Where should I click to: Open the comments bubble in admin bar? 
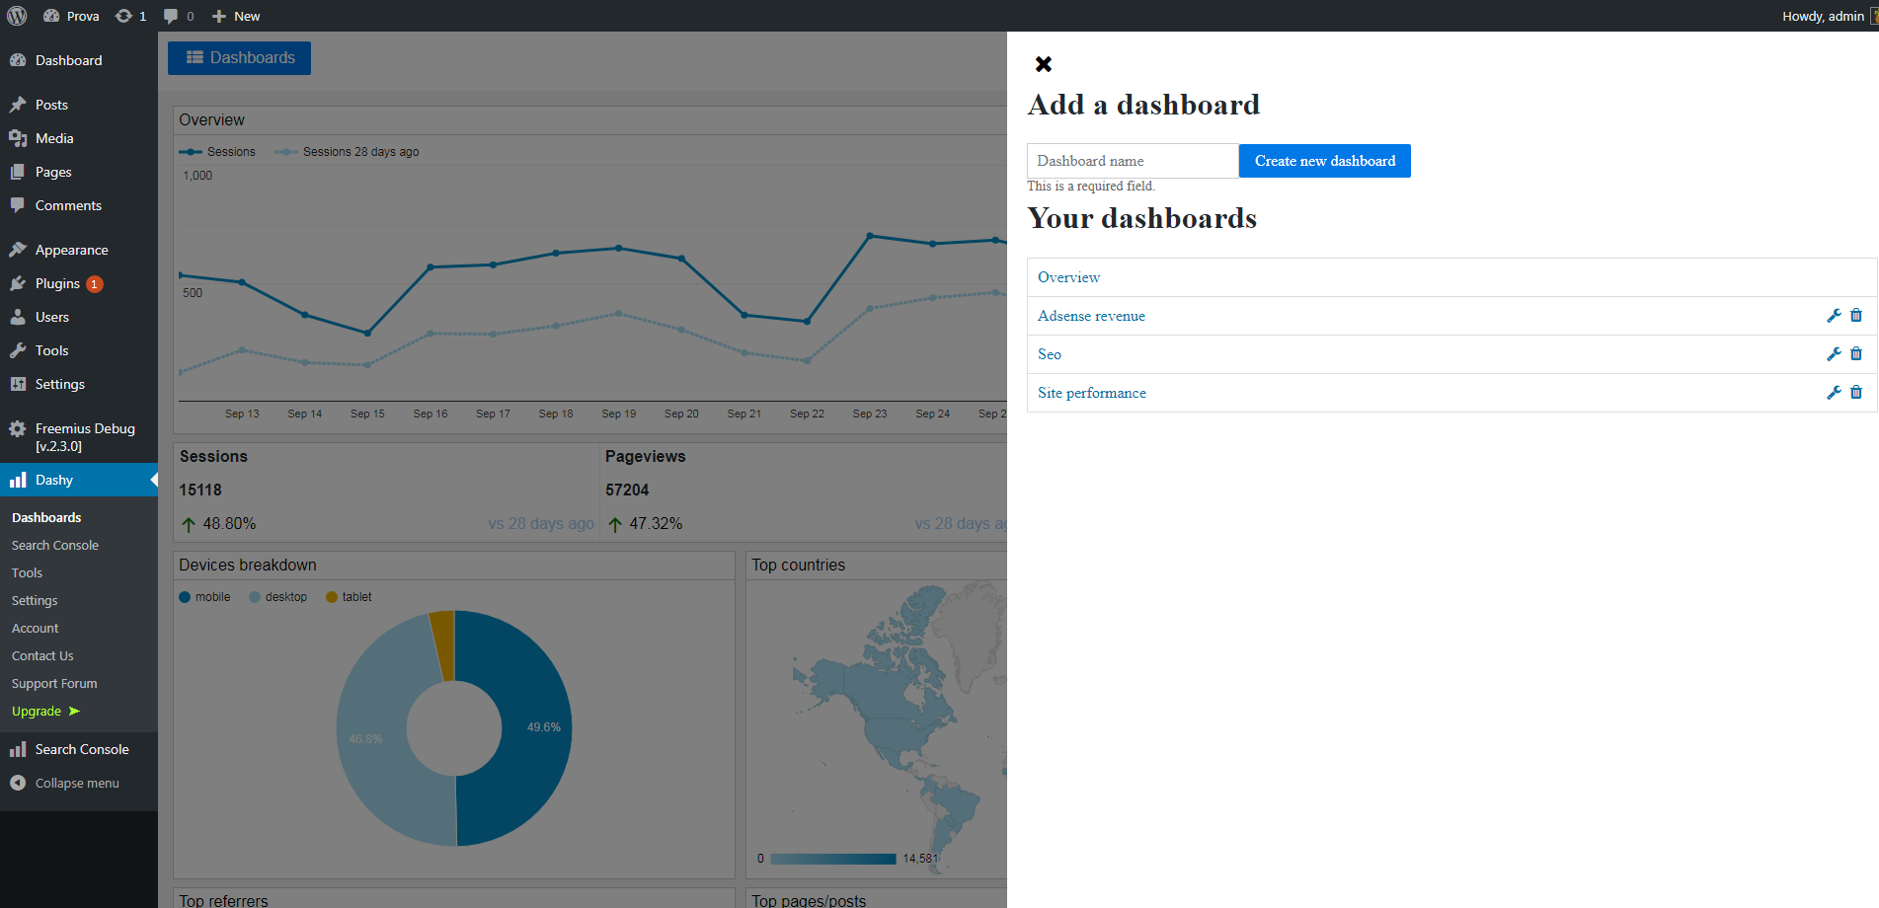click(x=171, y=16)
